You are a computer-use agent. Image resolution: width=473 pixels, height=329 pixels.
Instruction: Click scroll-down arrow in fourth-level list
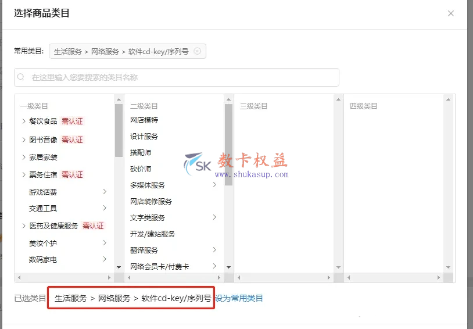pyautogui.click(x=448, y=267)
